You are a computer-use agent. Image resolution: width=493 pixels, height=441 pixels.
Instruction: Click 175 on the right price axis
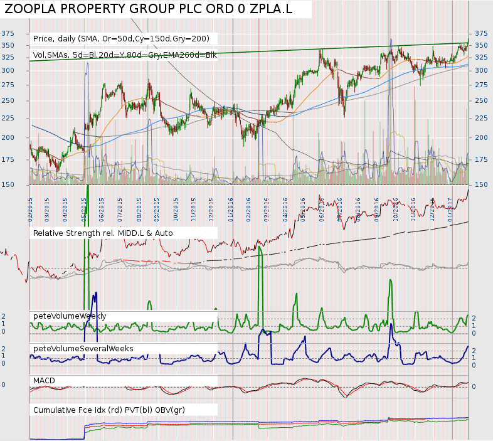click(x=481, y=159)
